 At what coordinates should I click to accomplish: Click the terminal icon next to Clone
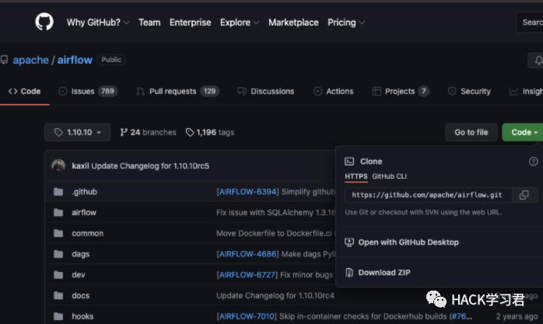349,162
